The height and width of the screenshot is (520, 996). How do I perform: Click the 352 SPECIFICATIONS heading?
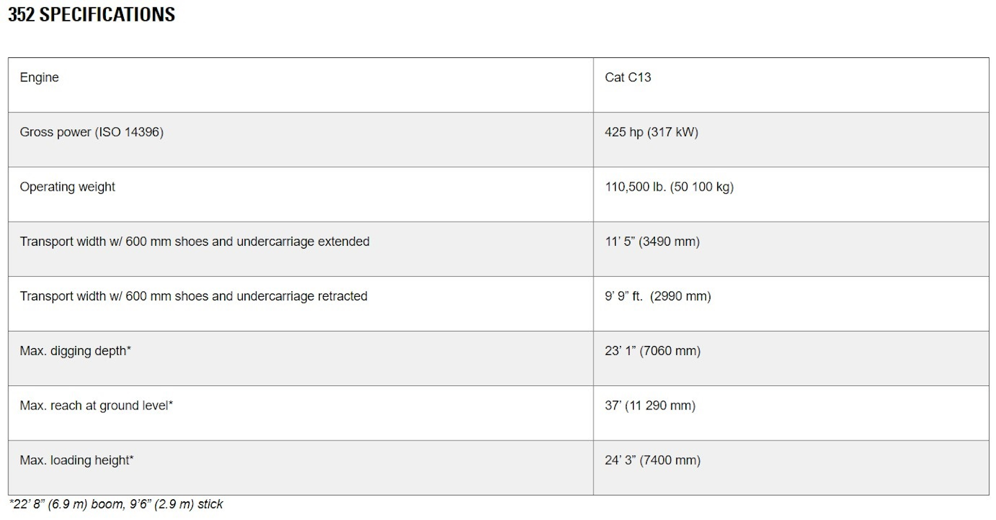click(91, 15)
